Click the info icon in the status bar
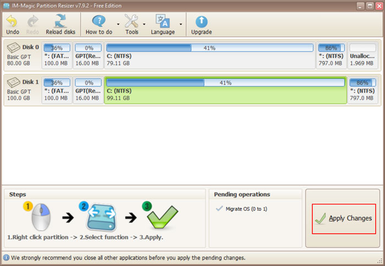 pos(6,258)
